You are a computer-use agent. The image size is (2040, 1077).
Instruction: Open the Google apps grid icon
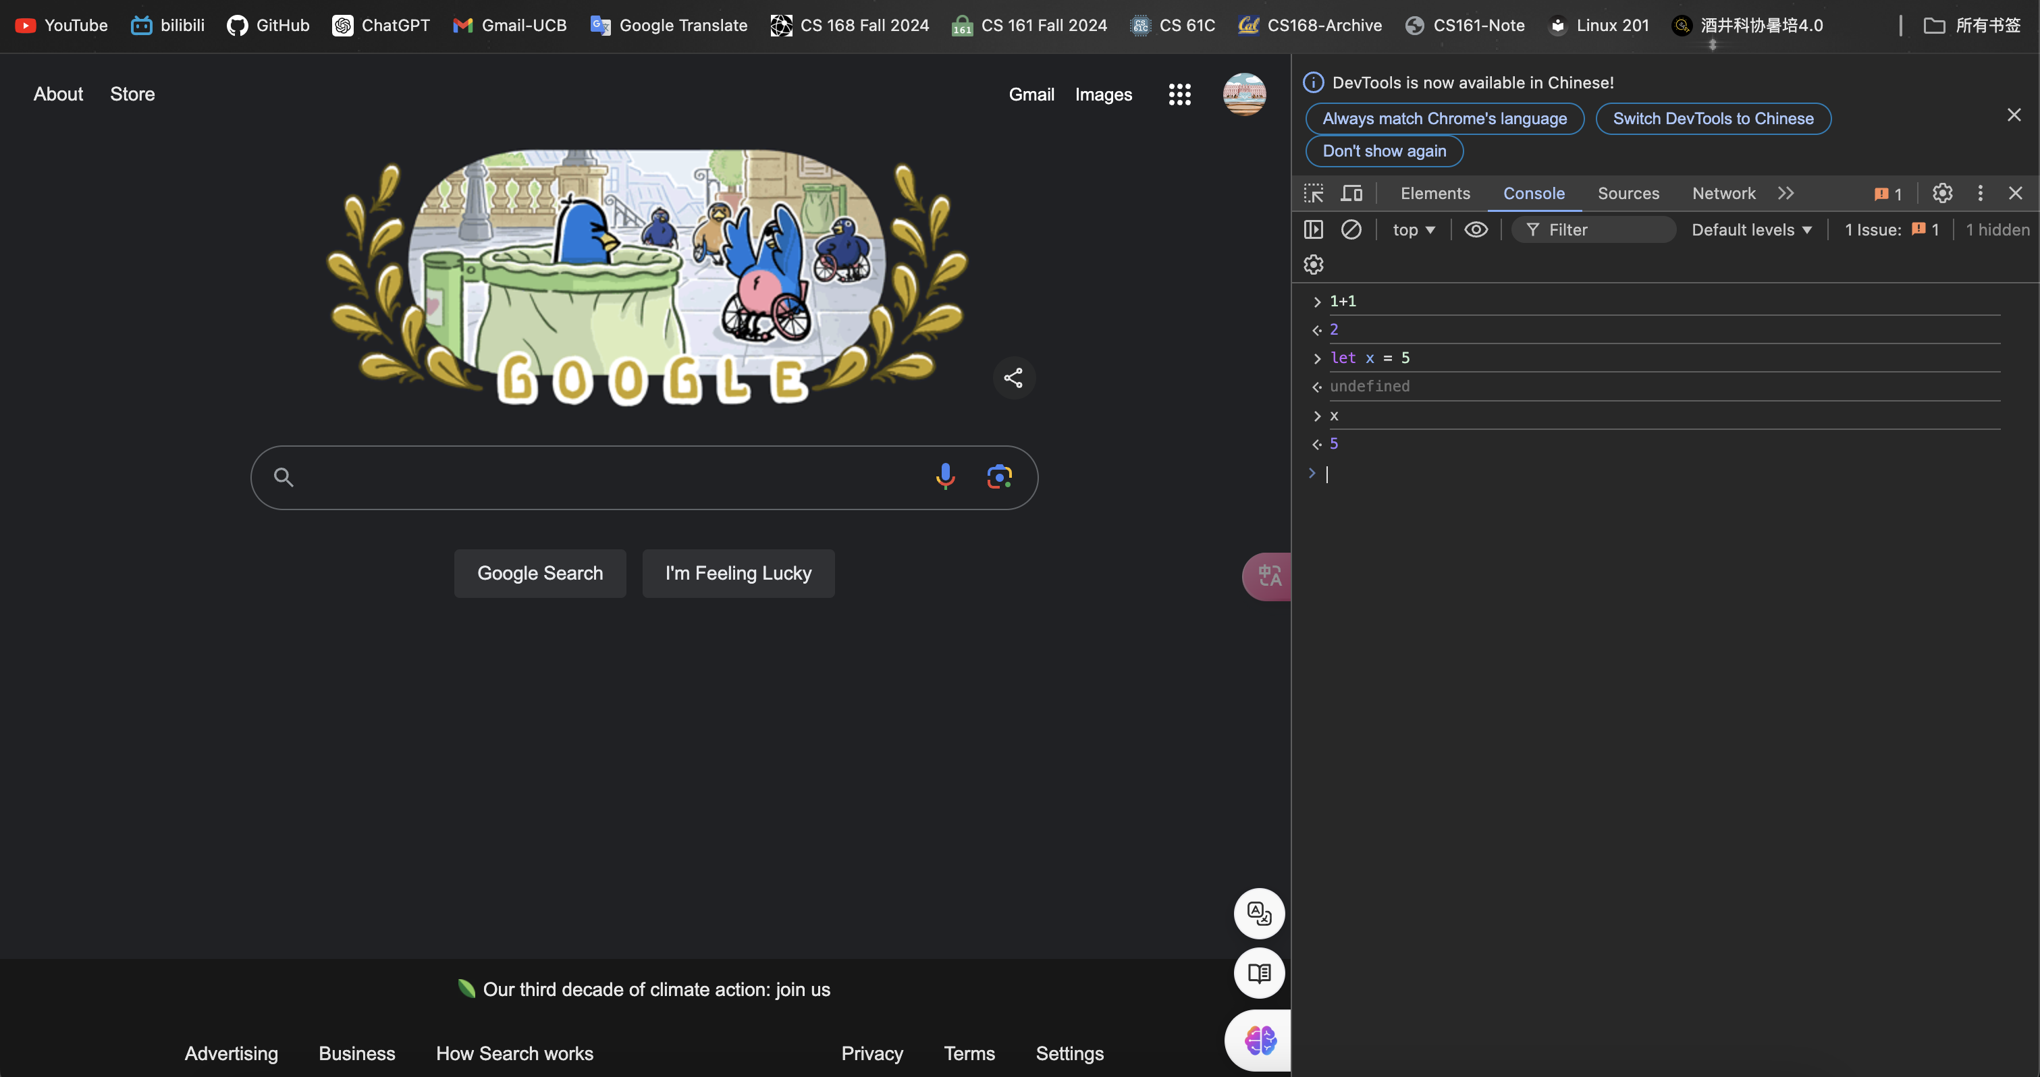[x=1179, y=95]
